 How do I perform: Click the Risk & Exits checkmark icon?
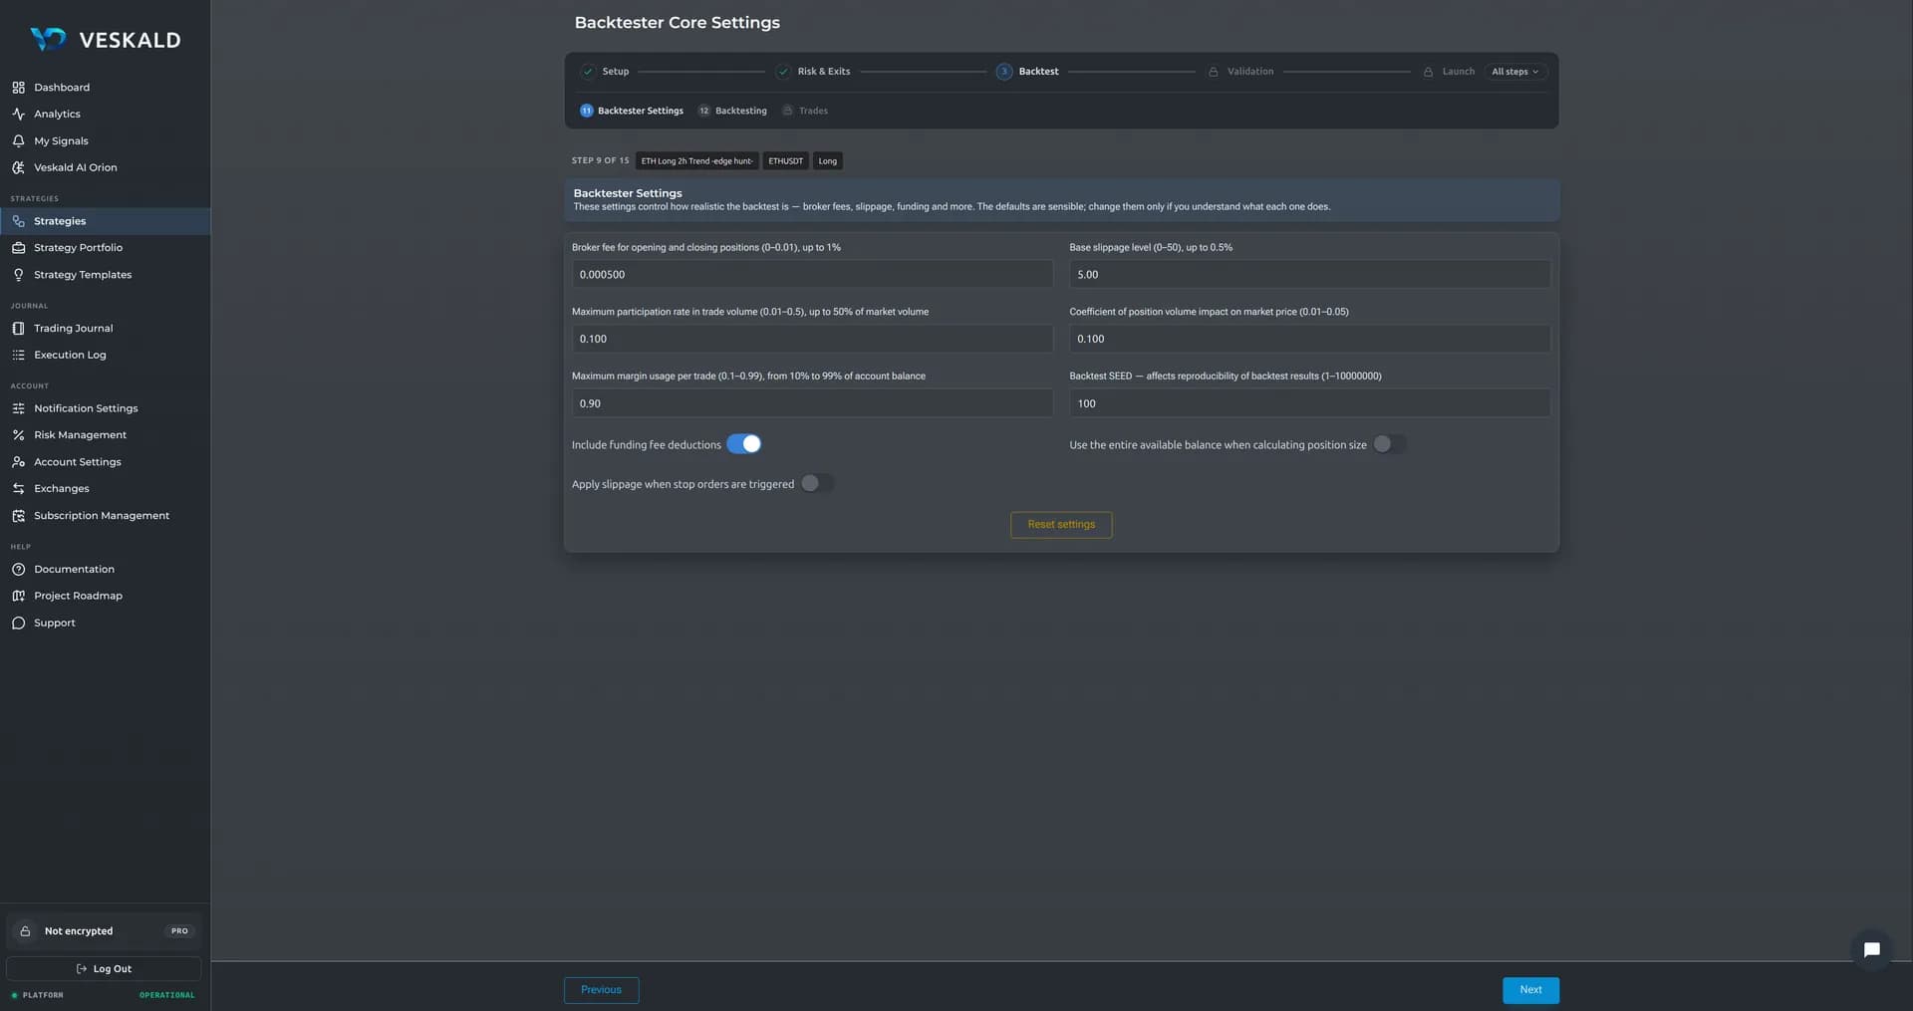783,72
